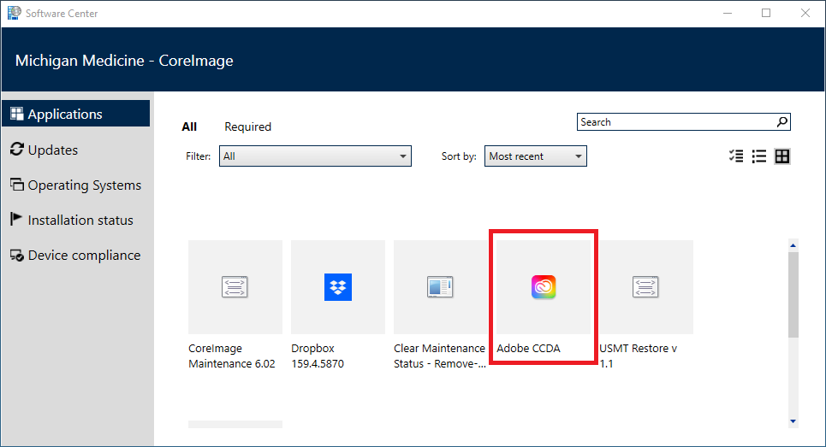Screen dimensions: 826x447
Task: Select Applications in the sidebar
Action: click(65, 114)
